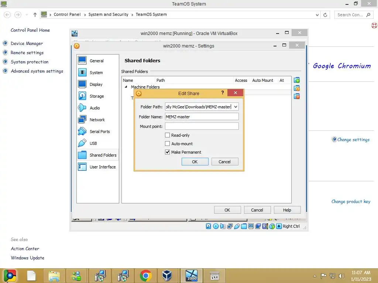Screen dimensions: 378x283
Task: Click the Mount point input field
Action: click(202, 126)
